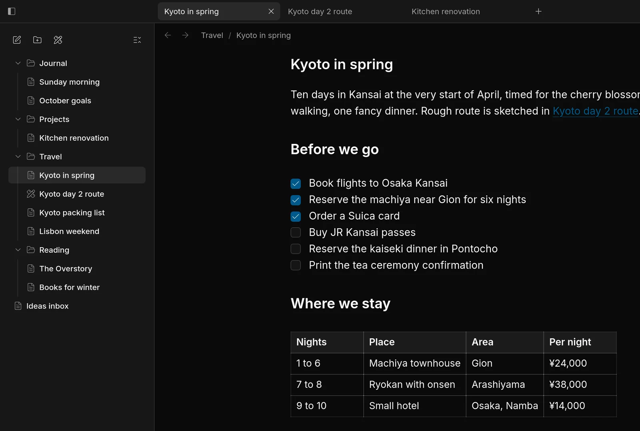Image resolution: width=640 pixels, height=431 pixels.
Task: Create a new folder icon
Action: click(37, 40)
